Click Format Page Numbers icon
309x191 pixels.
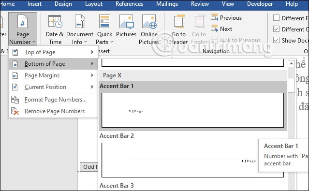coord(15,100)
